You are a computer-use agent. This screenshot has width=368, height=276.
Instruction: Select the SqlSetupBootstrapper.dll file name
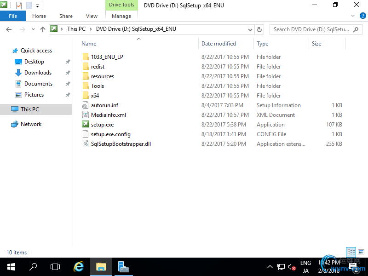click(121, 144)
